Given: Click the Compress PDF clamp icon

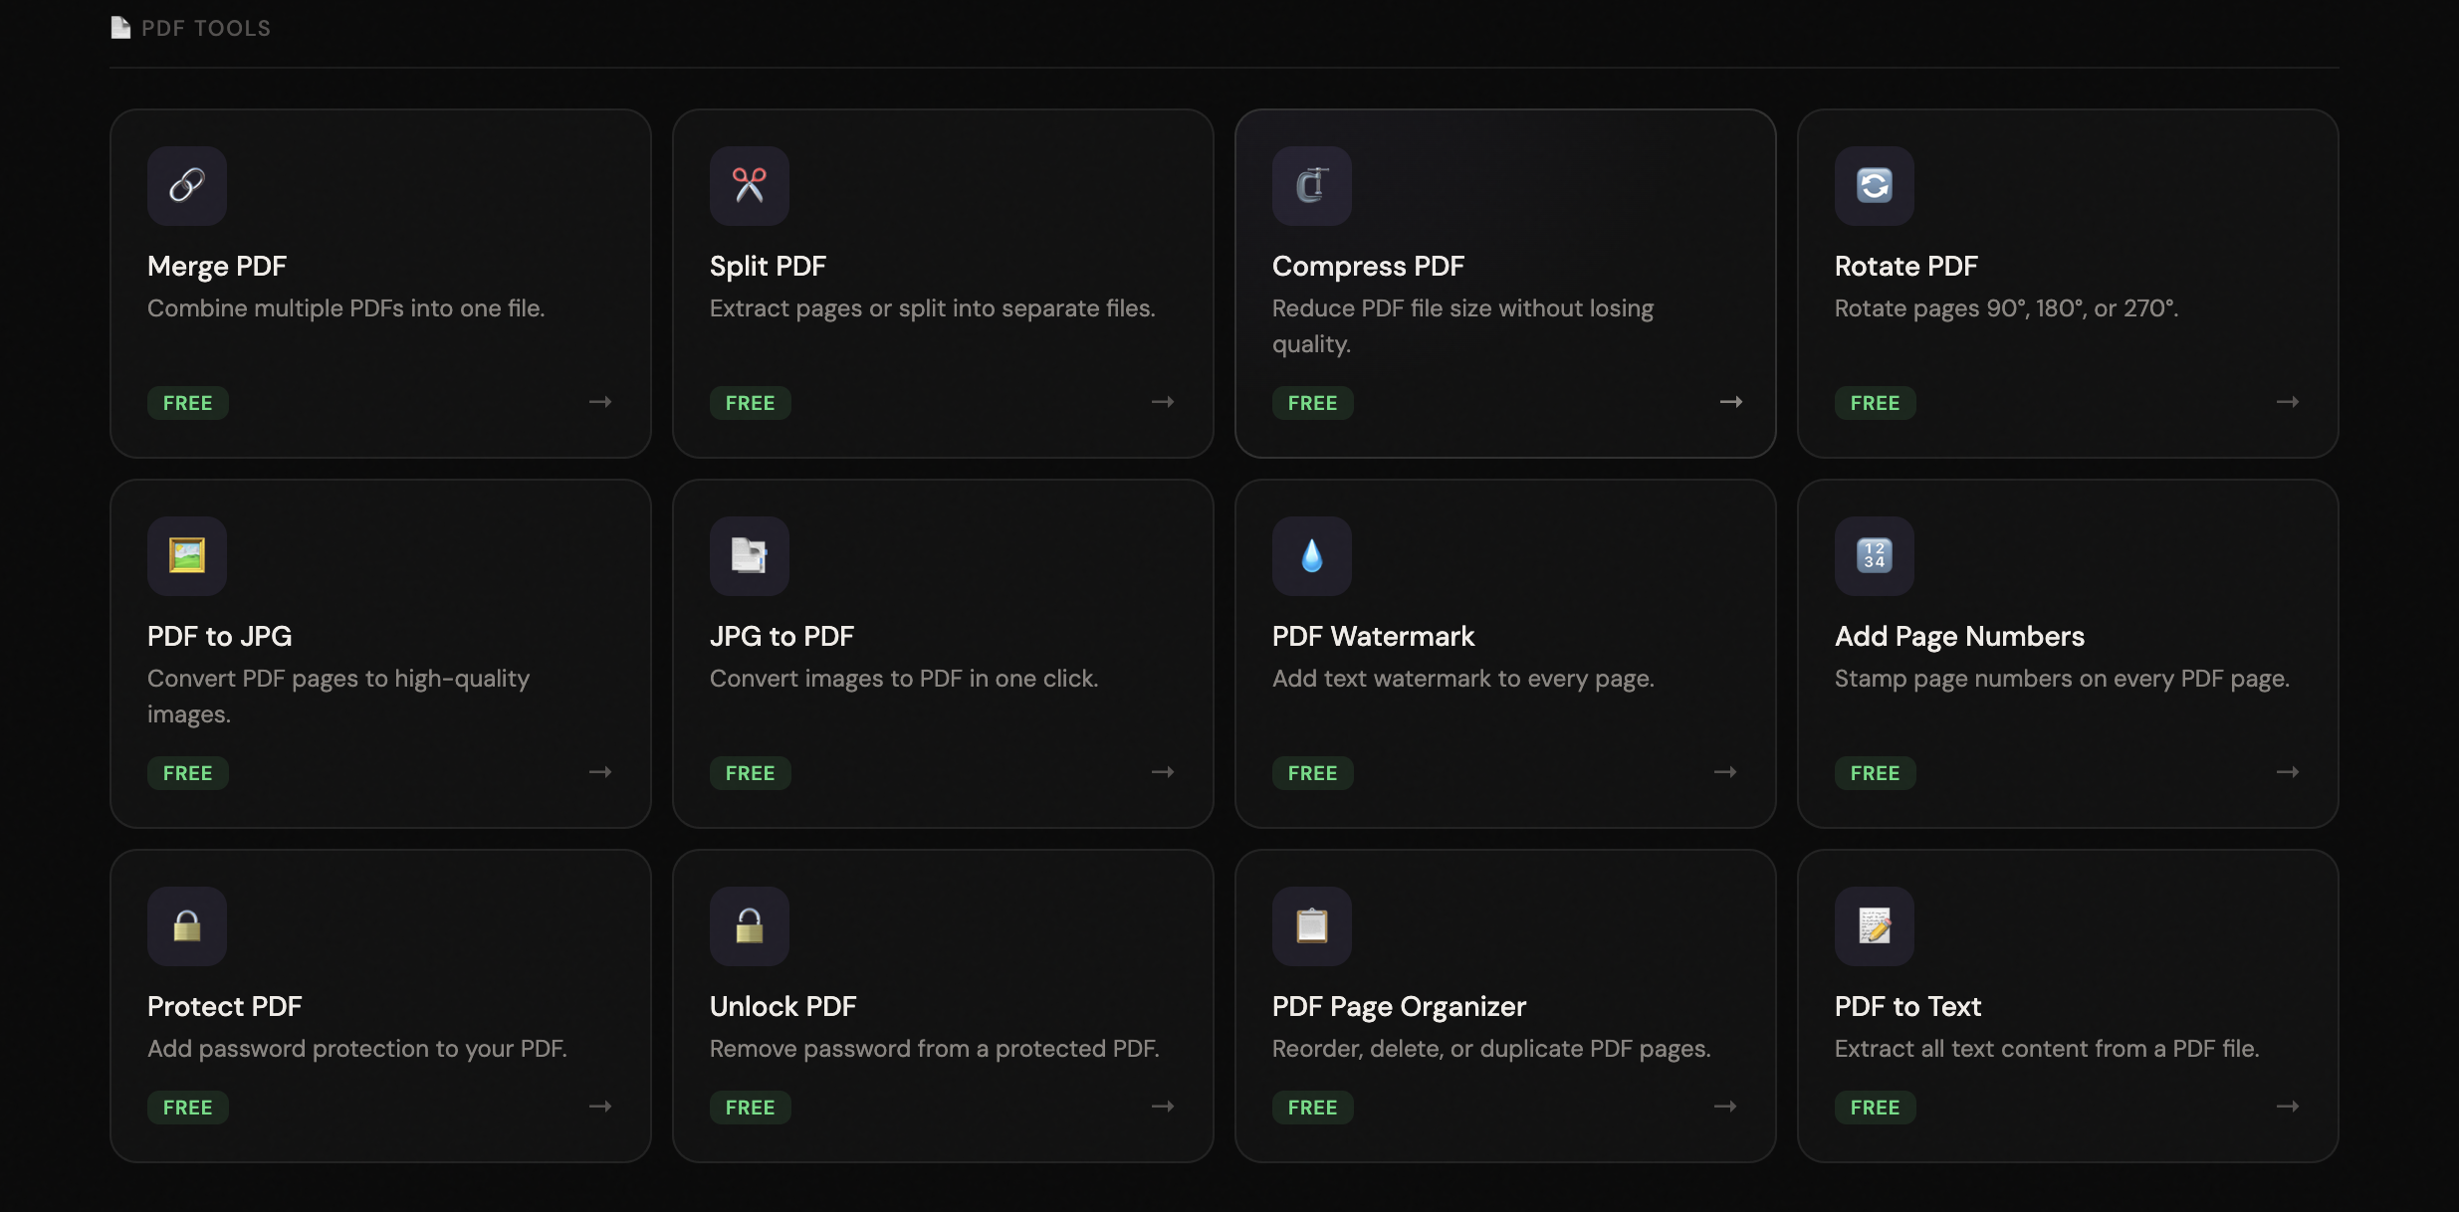Looking at the screenshot, I should [1312, 186].
